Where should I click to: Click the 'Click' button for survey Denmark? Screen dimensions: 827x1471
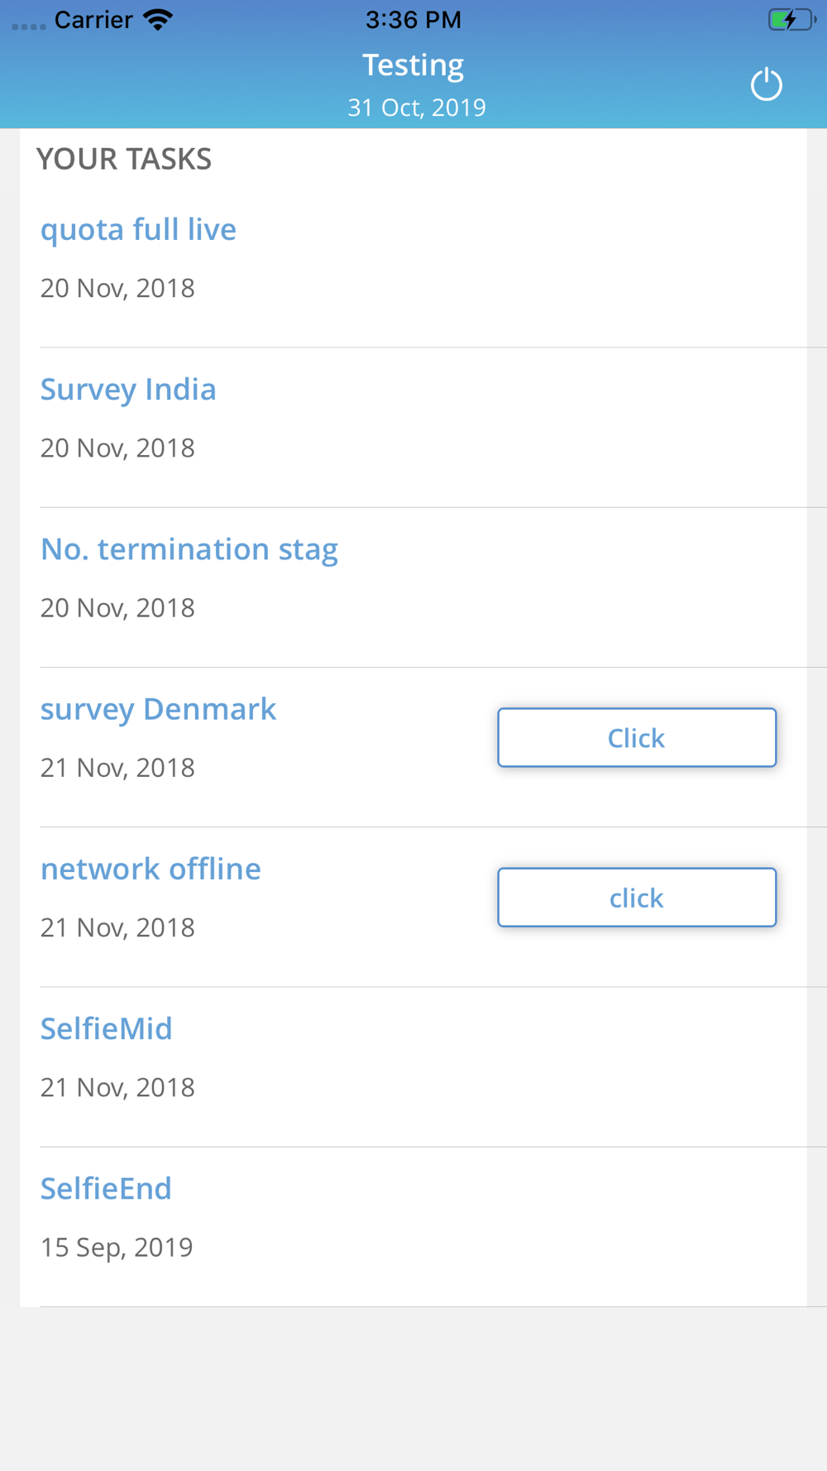[637, 737]
